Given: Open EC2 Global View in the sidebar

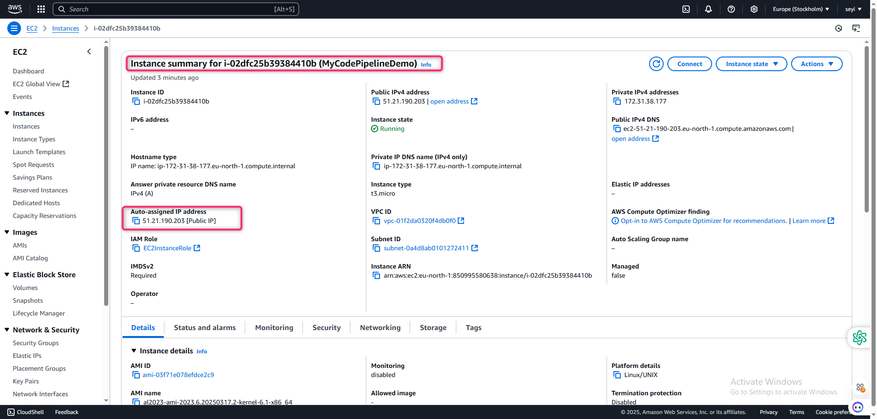Looking at the screenshot, I should point(41,84).
